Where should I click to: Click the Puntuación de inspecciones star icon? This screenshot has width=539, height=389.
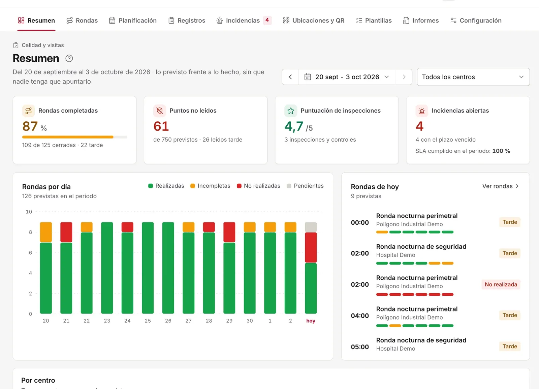pyautogui.click(x=291, y=111)
